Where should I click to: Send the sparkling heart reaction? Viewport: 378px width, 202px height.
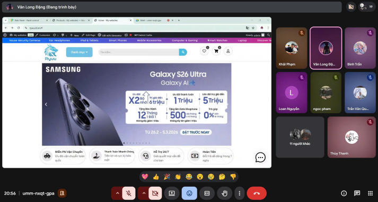[145, 177]
